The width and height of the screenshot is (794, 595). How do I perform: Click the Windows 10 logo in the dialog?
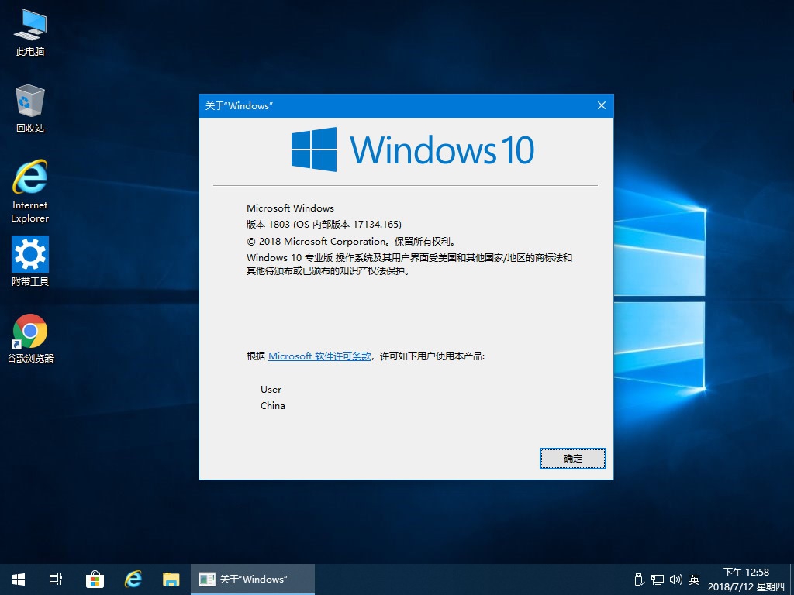pyautogui.click(x=413, y=150)
